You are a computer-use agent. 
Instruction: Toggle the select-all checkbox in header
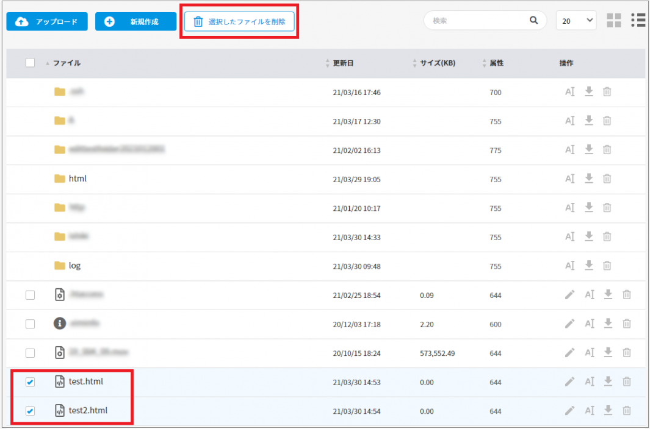click(x=30, y=63)
